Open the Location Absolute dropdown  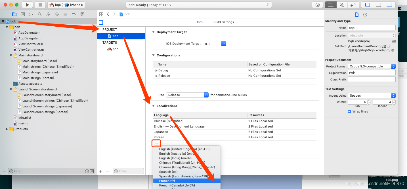pyautogui.click(x=372, y=35)
